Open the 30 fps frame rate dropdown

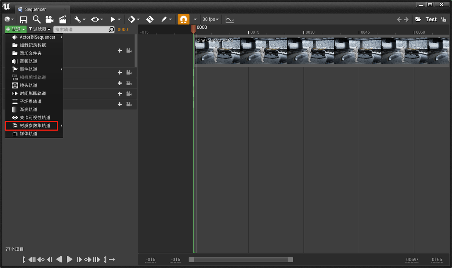point(210,19)
